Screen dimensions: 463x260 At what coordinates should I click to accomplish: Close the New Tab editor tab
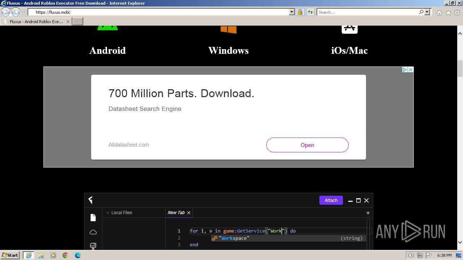[189, 213]
